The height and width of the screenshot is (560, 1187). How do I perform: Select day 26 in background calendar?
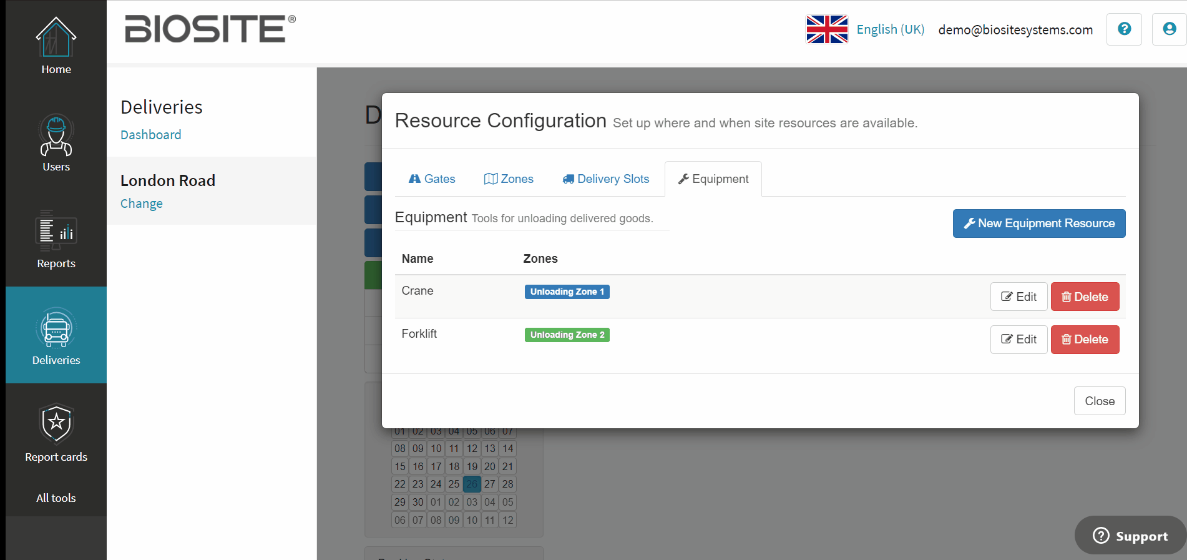coord(472,484)
